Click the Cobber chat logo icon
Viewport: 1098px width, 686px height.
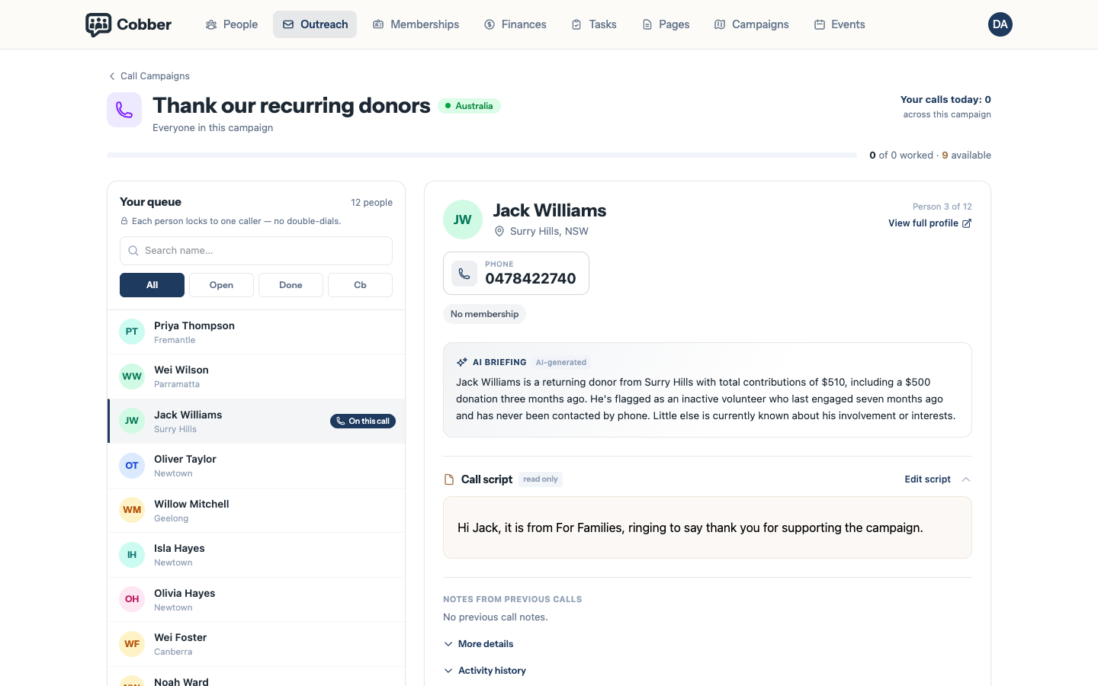(98, 24)
